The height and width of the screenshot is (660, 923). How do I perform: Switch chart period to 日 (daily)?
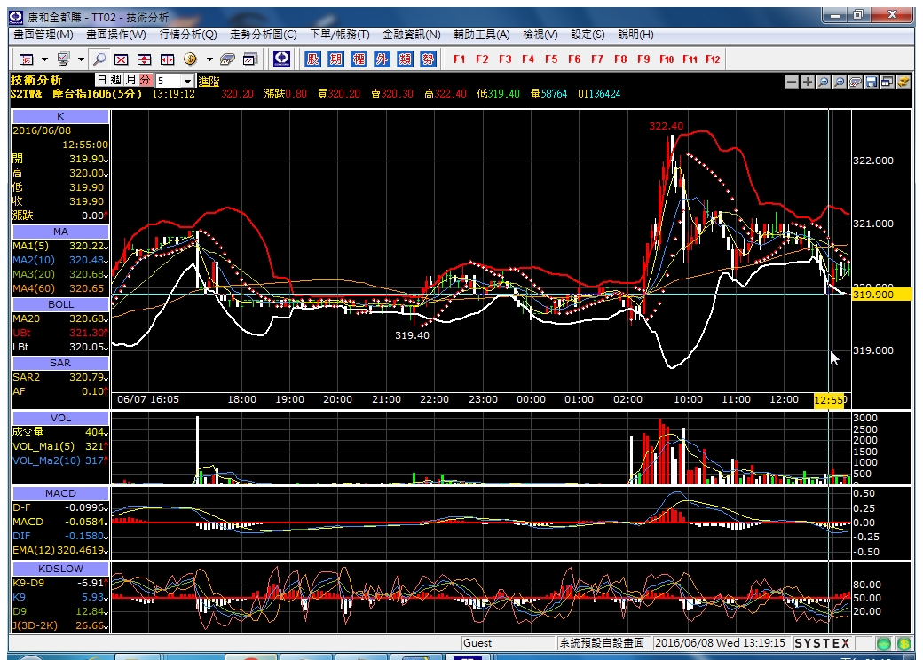point(102,80)
